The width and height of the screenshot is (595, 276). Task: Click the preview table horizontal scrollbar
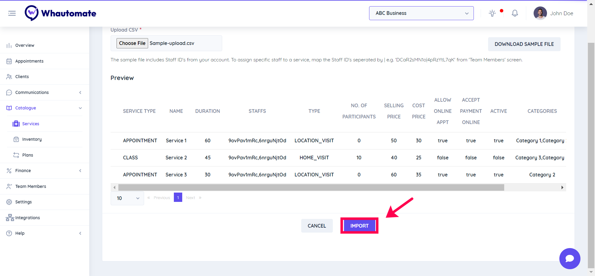pos(311,187)
